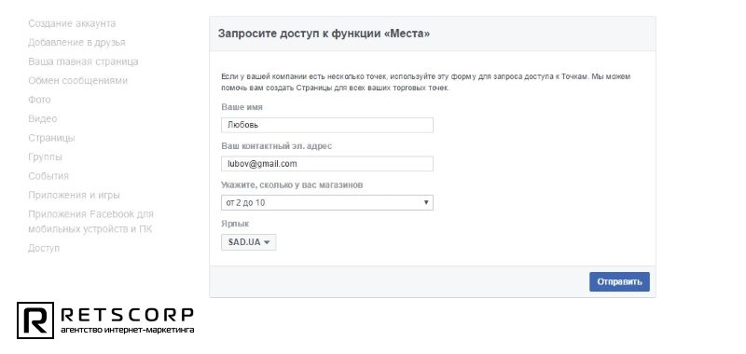Click the «Укажите, сколько у вас магазинов» label
The image size is (746, 354).
pos(292,184)
